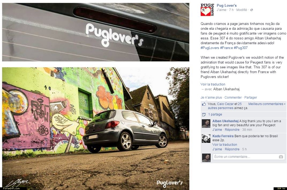This screenshot has height=190, width=287.
Task: Expand Voir la traduction on Kadu's comment
Action: click(225, 145)
